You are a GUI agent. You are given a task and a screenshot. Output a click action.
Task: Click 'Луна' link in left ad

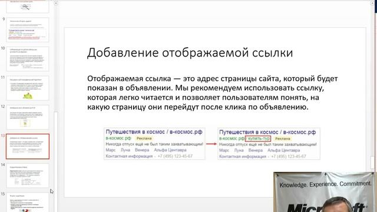click(x=125, y=150)
